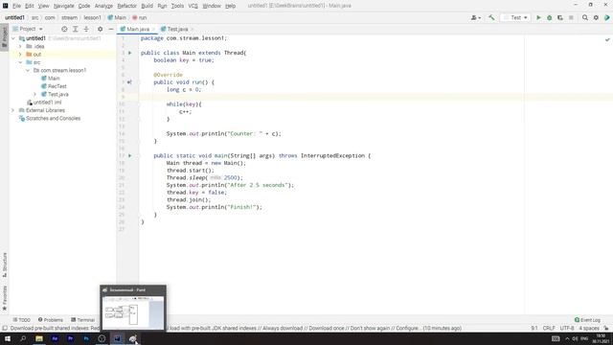The height and width of the screenshot is (345, 613).
Task: Expand all icon in Project panel header
Action: [76, 29]
